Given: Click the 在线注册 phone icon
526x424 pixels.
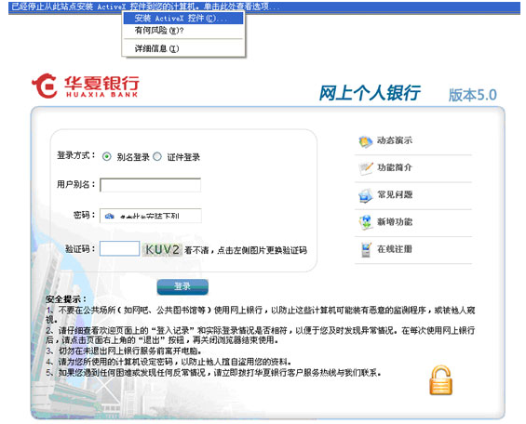Looking at the screenshot, I should pos(366,250).
